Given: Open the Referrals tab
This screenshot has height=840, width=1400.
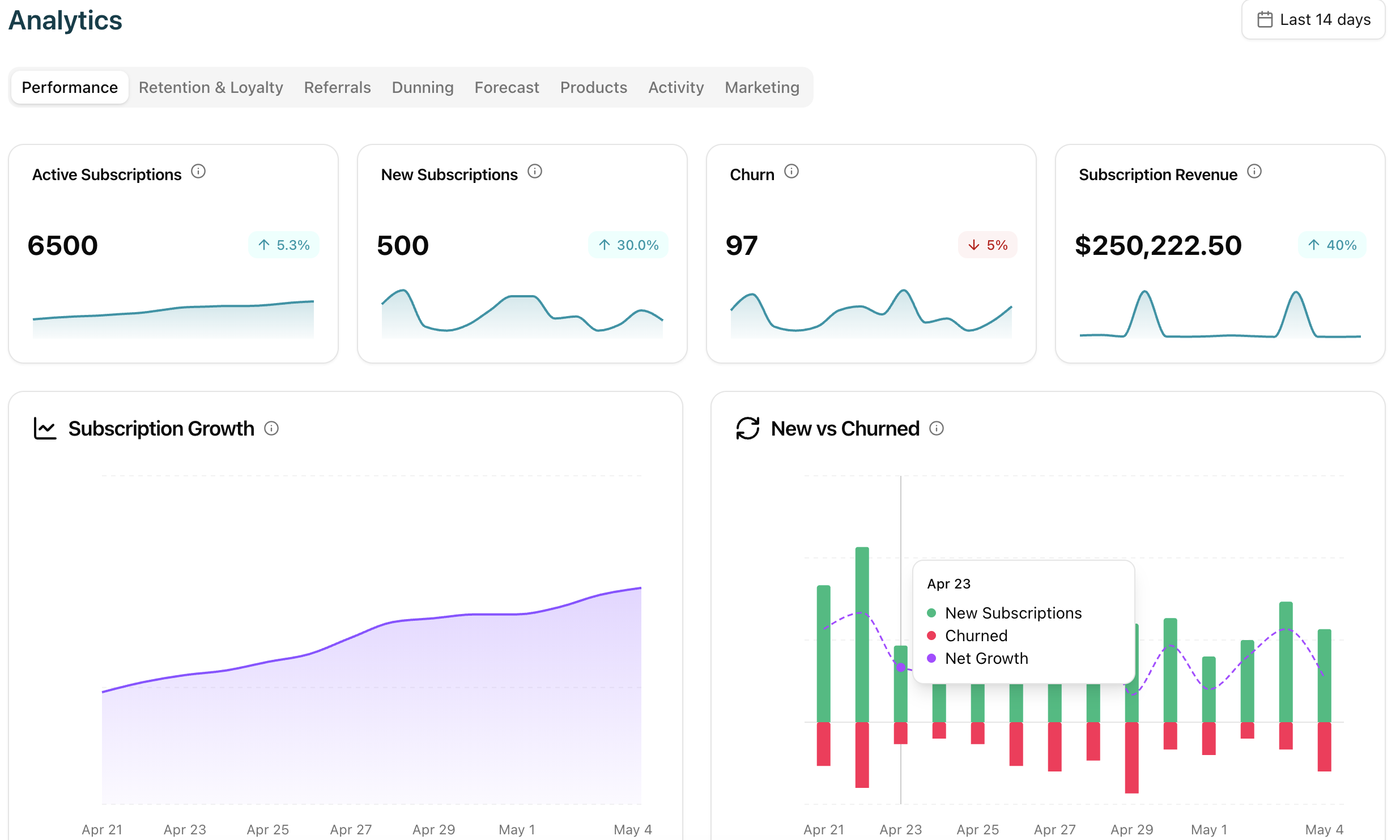Looking at the screenshot, I should coord(337,87).
